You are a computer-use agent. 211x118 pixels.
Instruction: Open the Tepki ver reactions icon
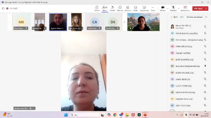coord(120,8)
